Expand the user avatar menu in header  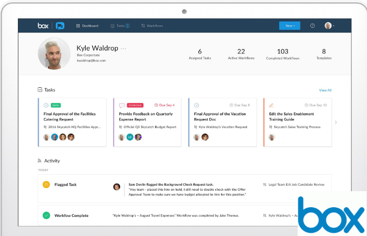coord(329,26)
